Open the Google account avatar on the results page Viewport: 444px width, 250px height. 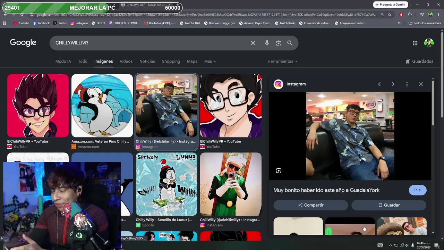point(429,43)
